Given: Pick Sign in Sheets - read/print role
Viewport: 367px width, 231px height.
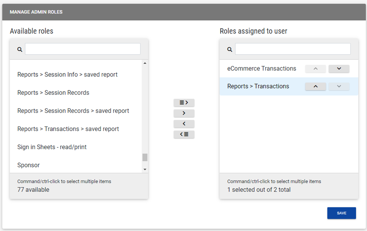Looking at the screenshot, I should pyautogui.click(x=52, y=147).
